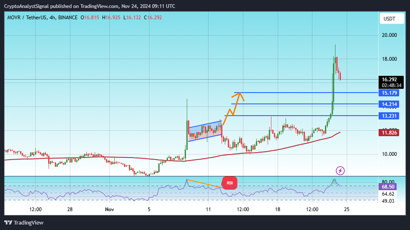Click the 20.000 price axis label
Viewport: 410px width, 230px height.
point(389,35)
